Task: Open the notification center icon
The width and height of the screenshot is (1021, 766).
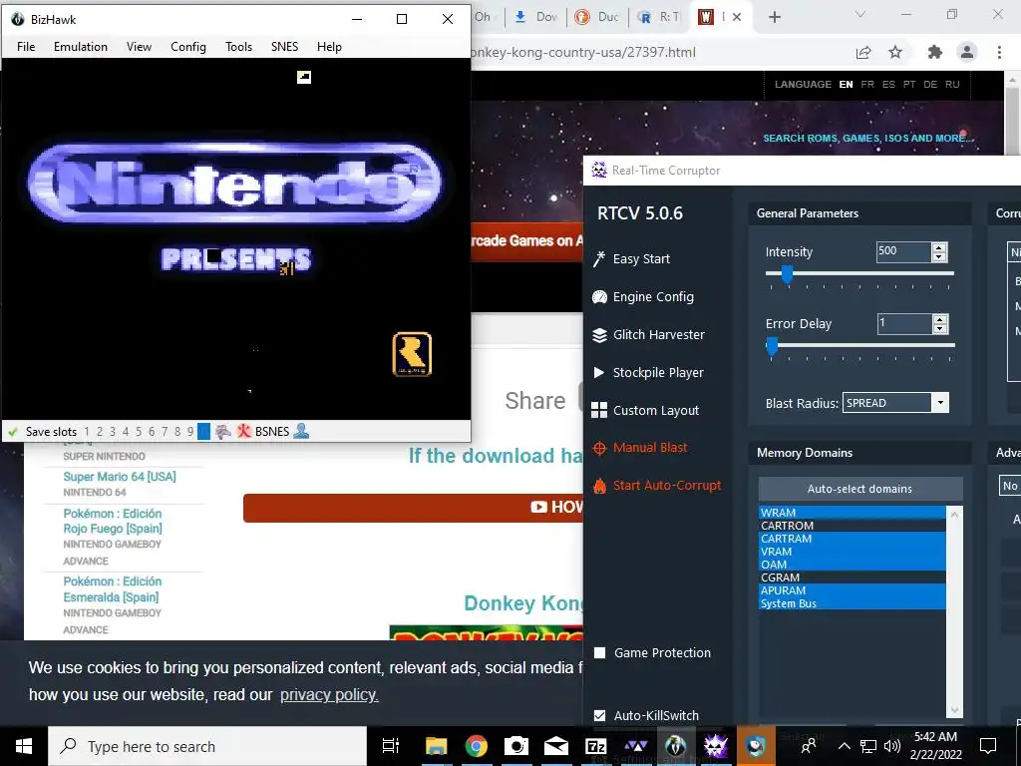Action: click(x=988, y=746)
